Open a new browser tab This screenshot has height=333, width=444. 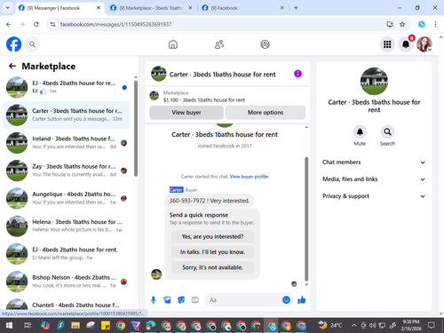(x=296, y=8)
